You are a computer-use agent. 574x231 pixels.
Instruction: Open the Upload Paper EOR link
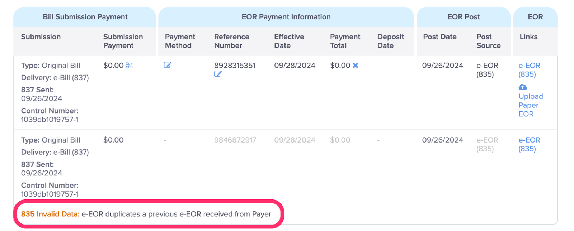pos(531,105)
